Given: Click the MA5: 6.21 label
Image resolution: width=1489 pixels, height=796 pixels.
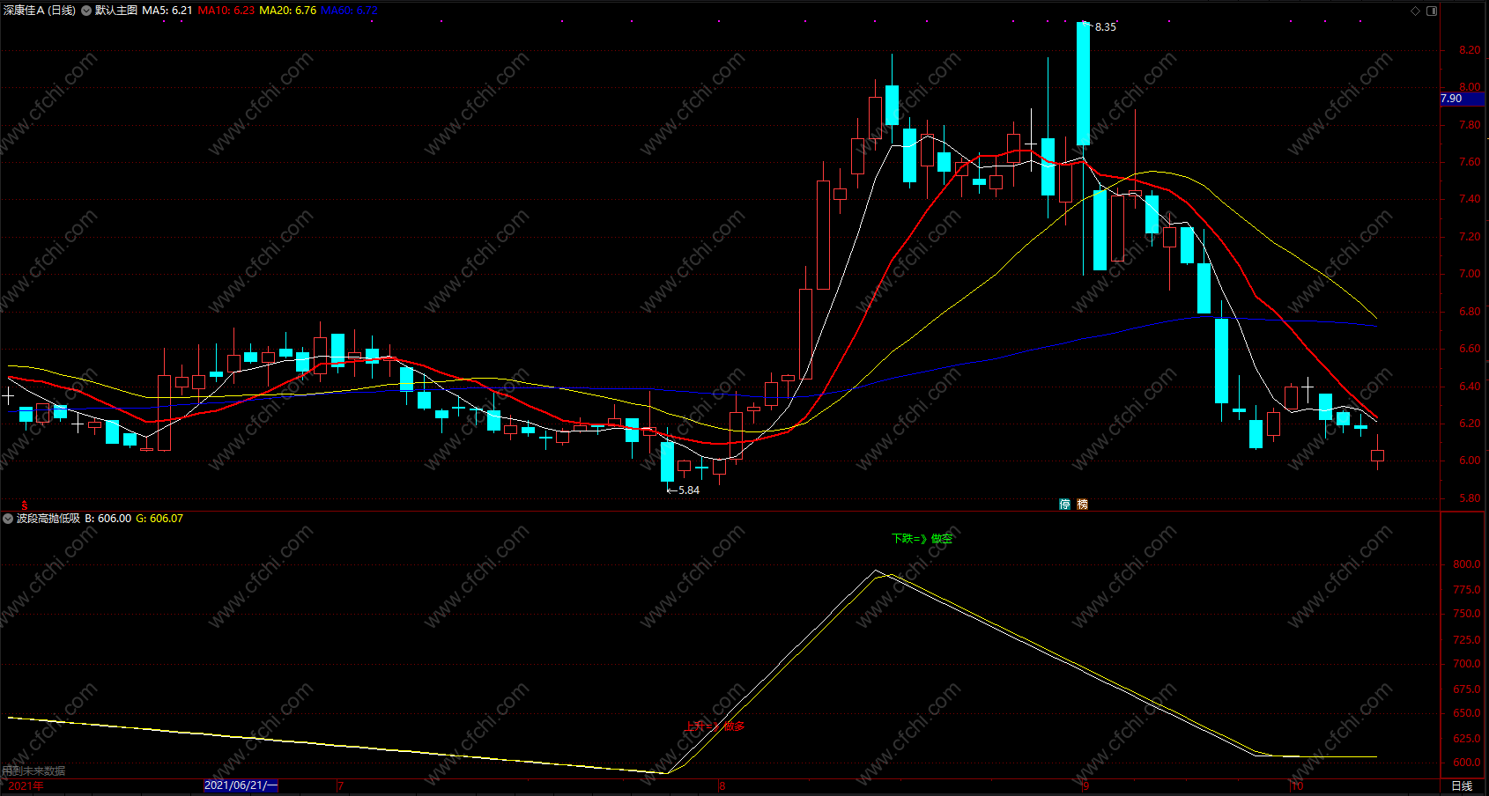Looking at the screenshot, I should (x=167, y=11).
